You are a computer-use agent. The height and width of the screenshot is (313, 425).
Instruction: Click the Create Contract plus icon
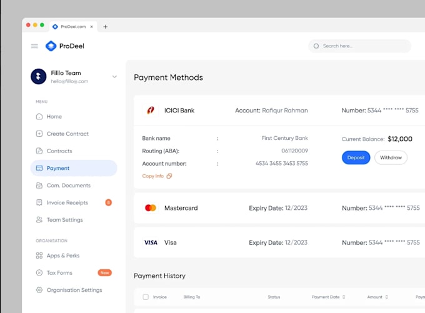39,134
